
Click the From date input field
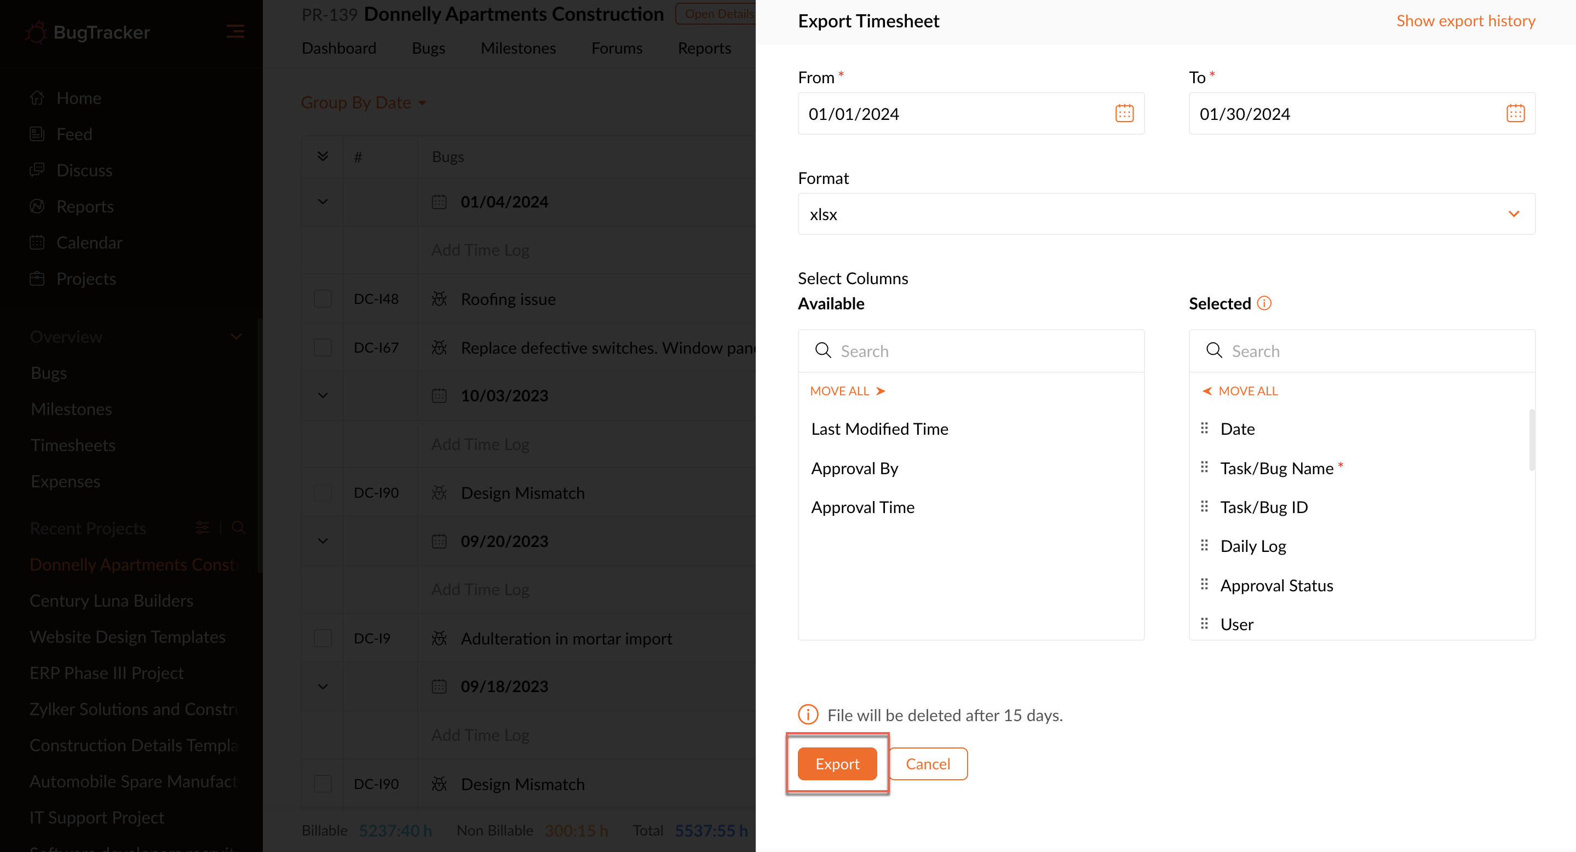(x=971, y=113)
